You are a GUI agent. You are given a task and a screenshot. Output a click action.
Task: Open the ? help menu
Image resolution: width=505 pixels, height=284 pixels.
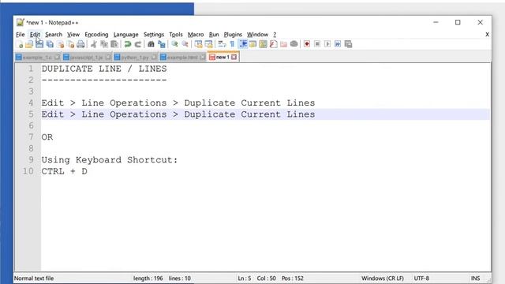(275, 35)
